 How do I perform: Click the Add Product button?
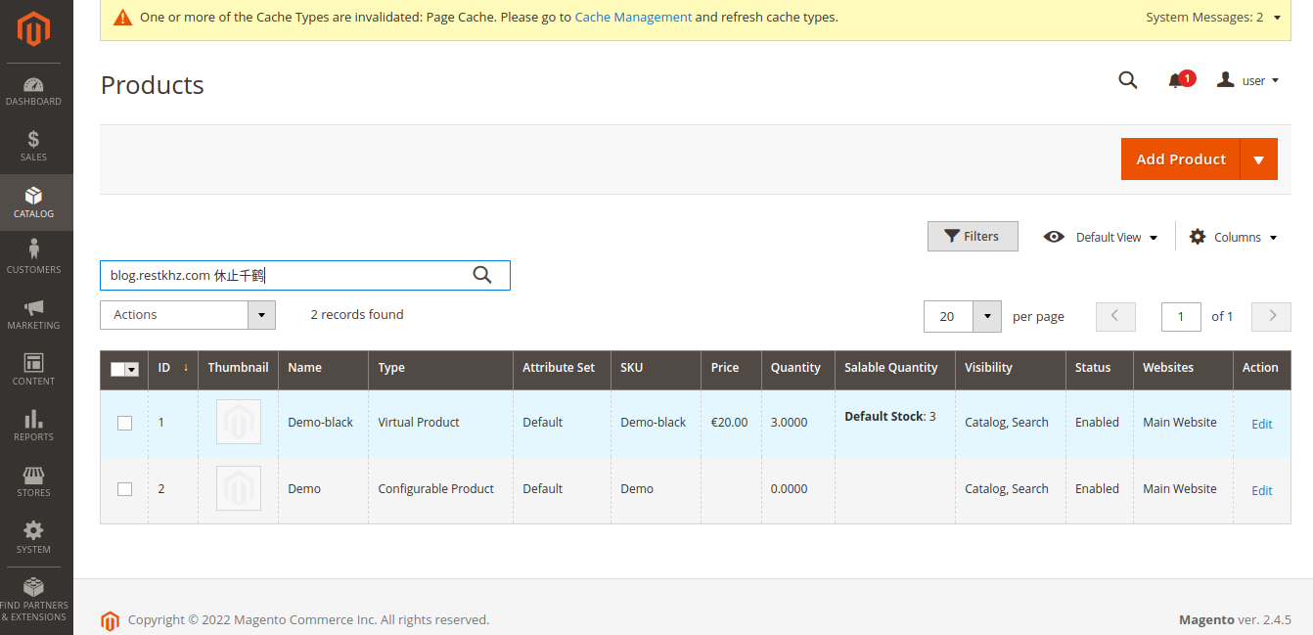tap(1181, 159)
